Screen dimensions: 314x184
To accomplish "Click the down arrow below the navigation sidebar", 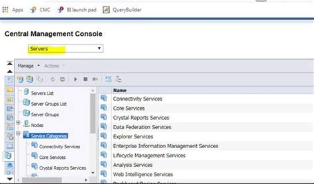I will (x=10, y=179).
